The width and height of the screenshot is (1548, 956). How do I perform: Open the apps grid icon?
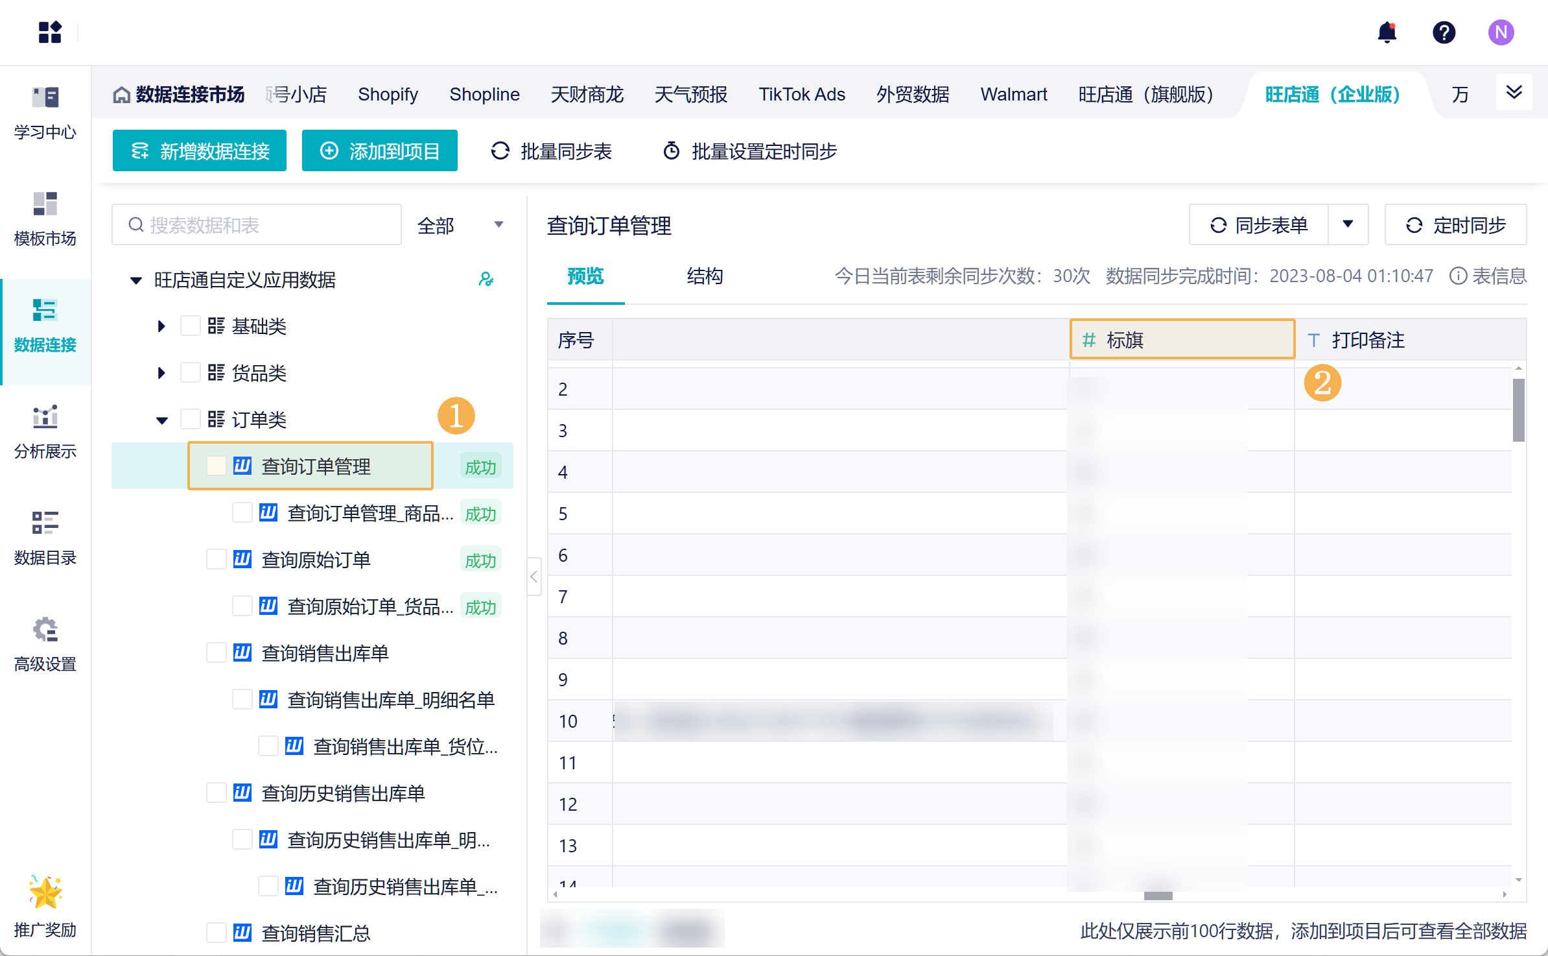click(x=49, y=32)
